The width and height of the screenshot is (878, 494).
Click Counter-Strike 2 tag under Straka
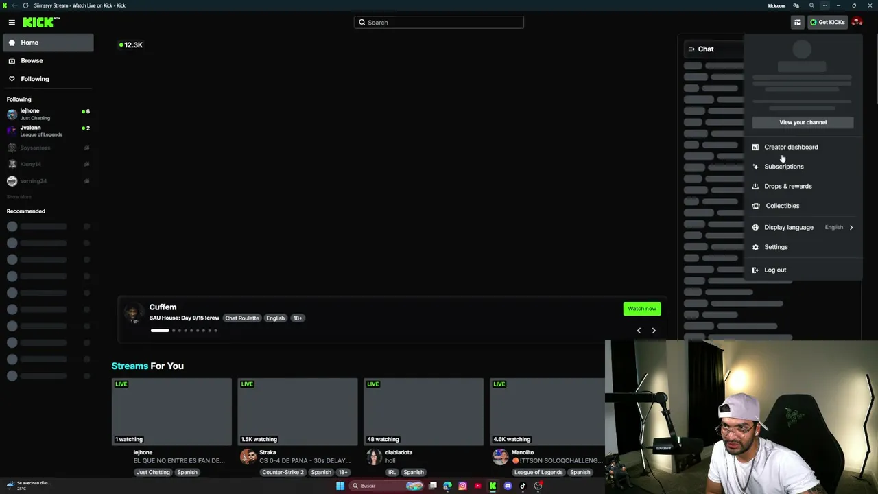(283, 472)
